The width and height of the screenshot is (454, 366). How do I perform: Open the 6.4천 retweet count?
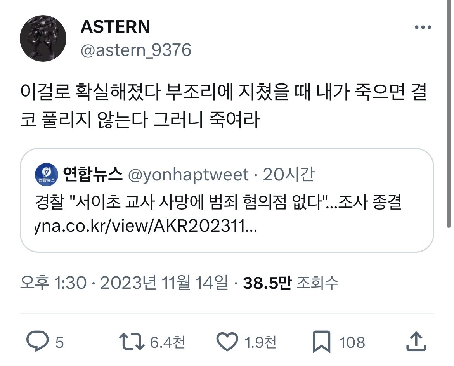tap(167, 342)
